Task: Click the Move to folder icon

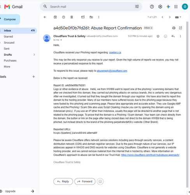Action: coord(91,17)
